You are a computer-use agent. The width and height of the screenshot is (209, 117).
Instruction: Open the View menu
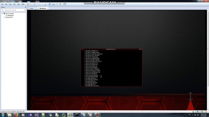pyautogui.click(x=10, y=4)
